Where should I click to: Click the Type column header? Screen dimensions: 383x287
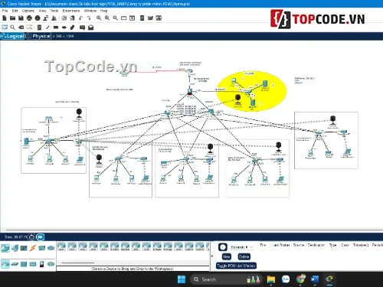tap(332, 245)
